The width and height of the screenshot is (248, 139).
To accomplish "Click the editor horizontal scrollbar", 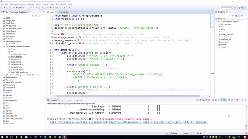I will pyautogui.click(x=127, y=96).
